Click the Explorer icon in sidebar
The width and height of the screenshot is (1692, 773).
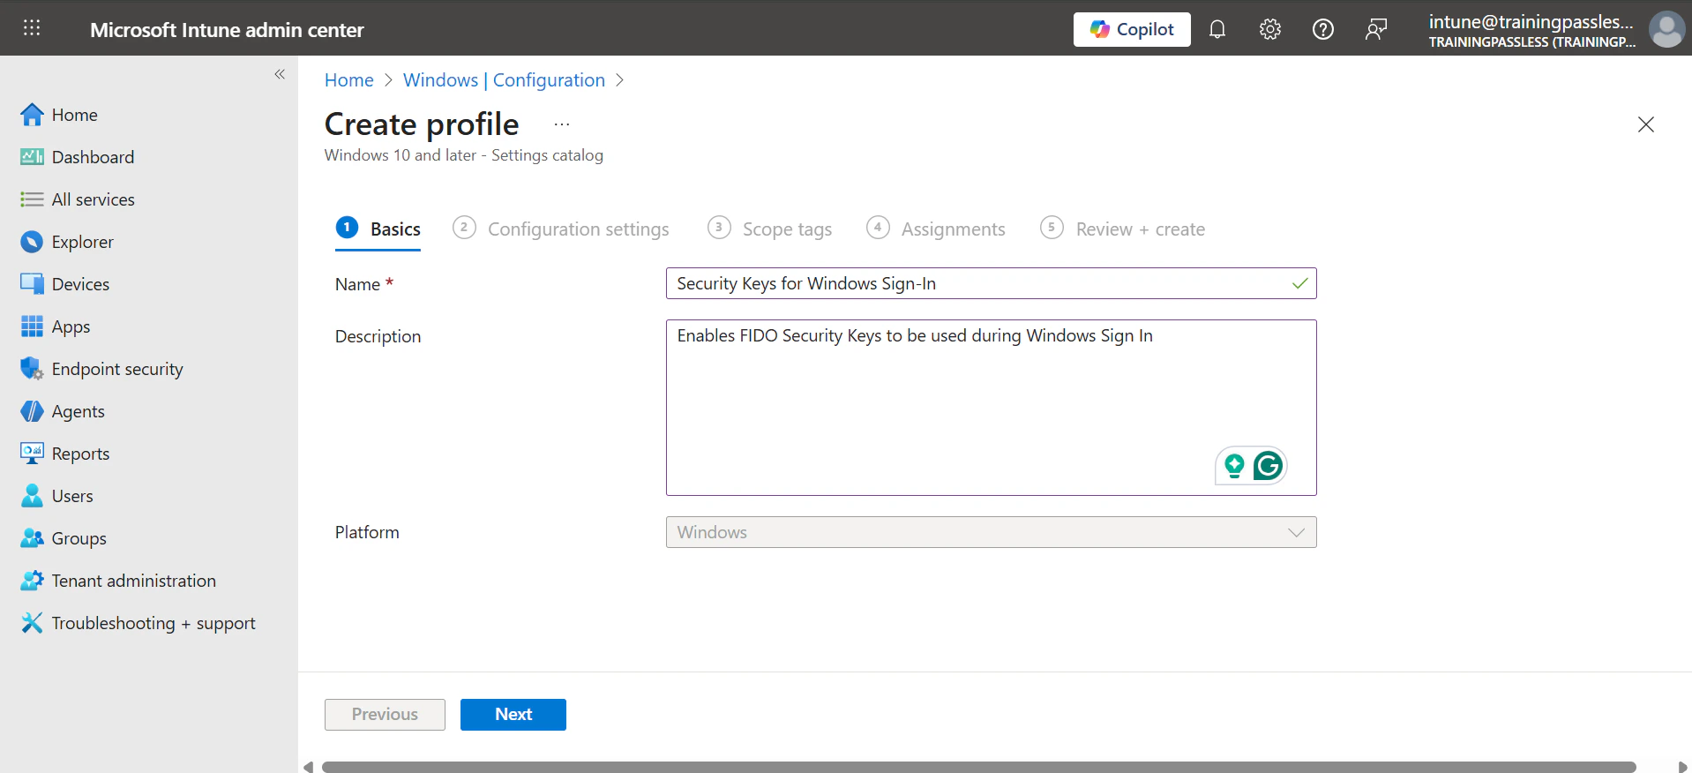click(x=32, y=242)
